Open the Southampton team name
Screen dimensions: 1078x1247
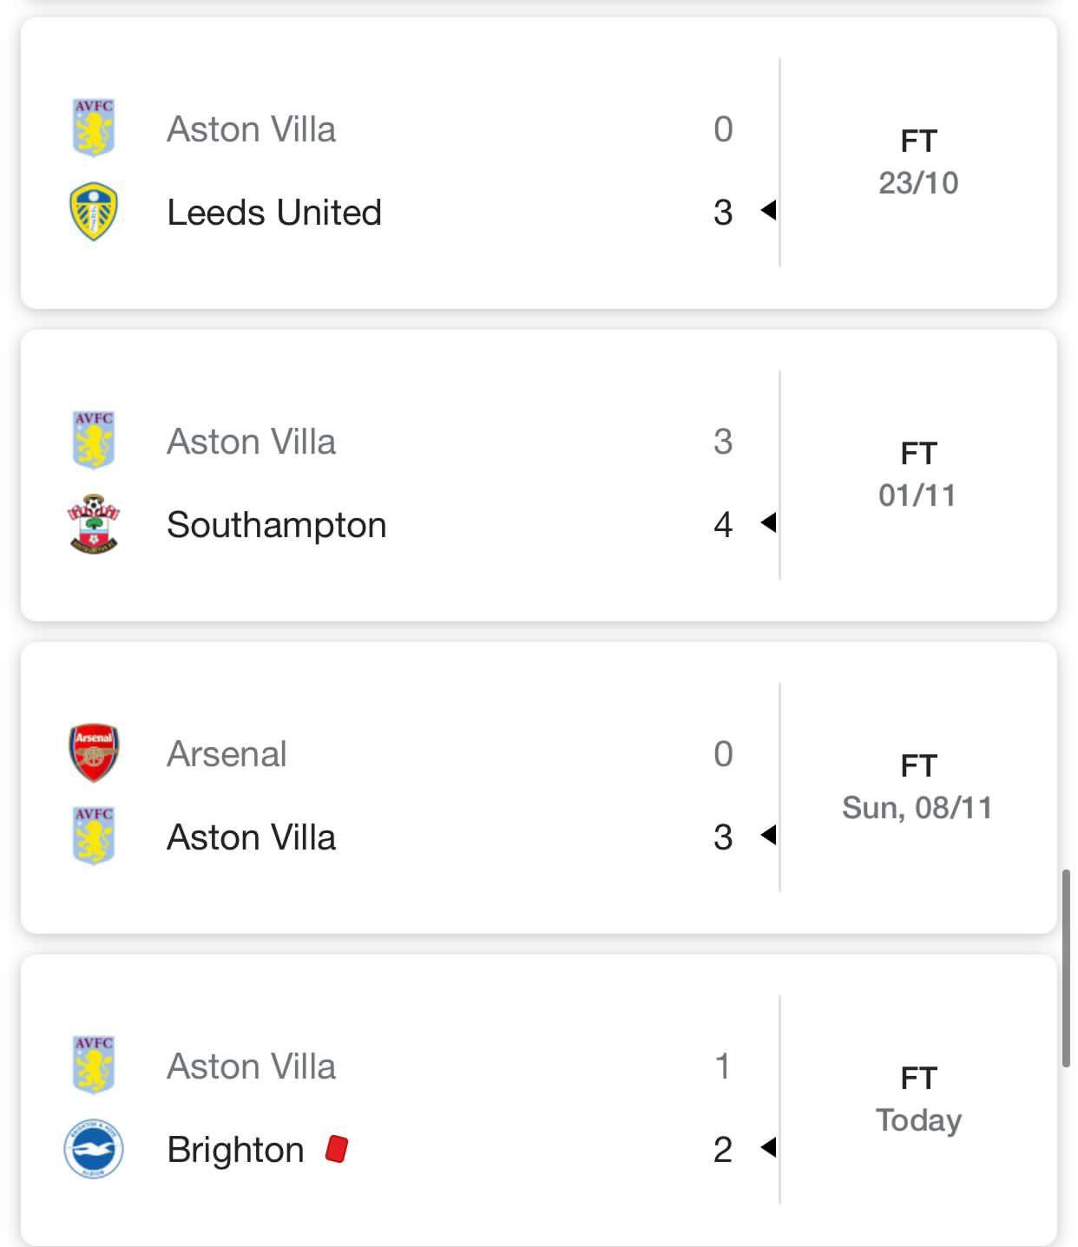[x=276, y=525]
